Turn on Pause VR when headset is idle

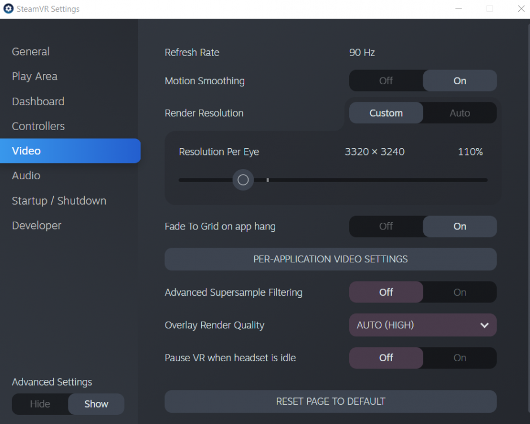tap(459, 358)
